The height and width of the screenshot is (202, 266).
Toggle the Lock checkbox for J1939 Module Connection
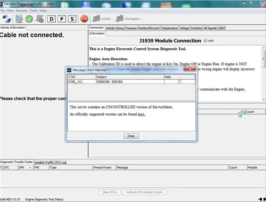coord(205,41)
